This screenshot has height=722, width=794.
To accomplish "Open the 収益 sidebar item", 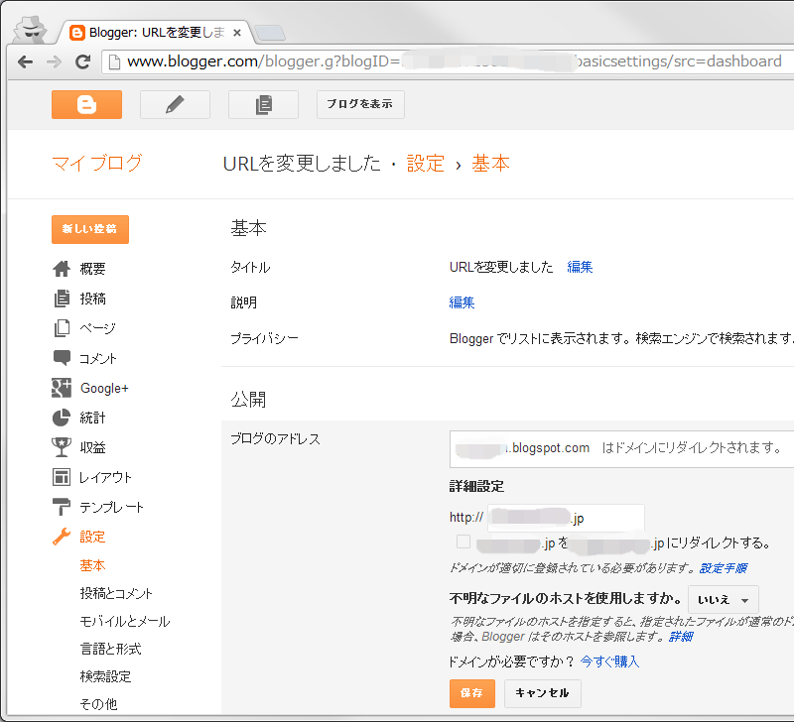I will [92, 447].
